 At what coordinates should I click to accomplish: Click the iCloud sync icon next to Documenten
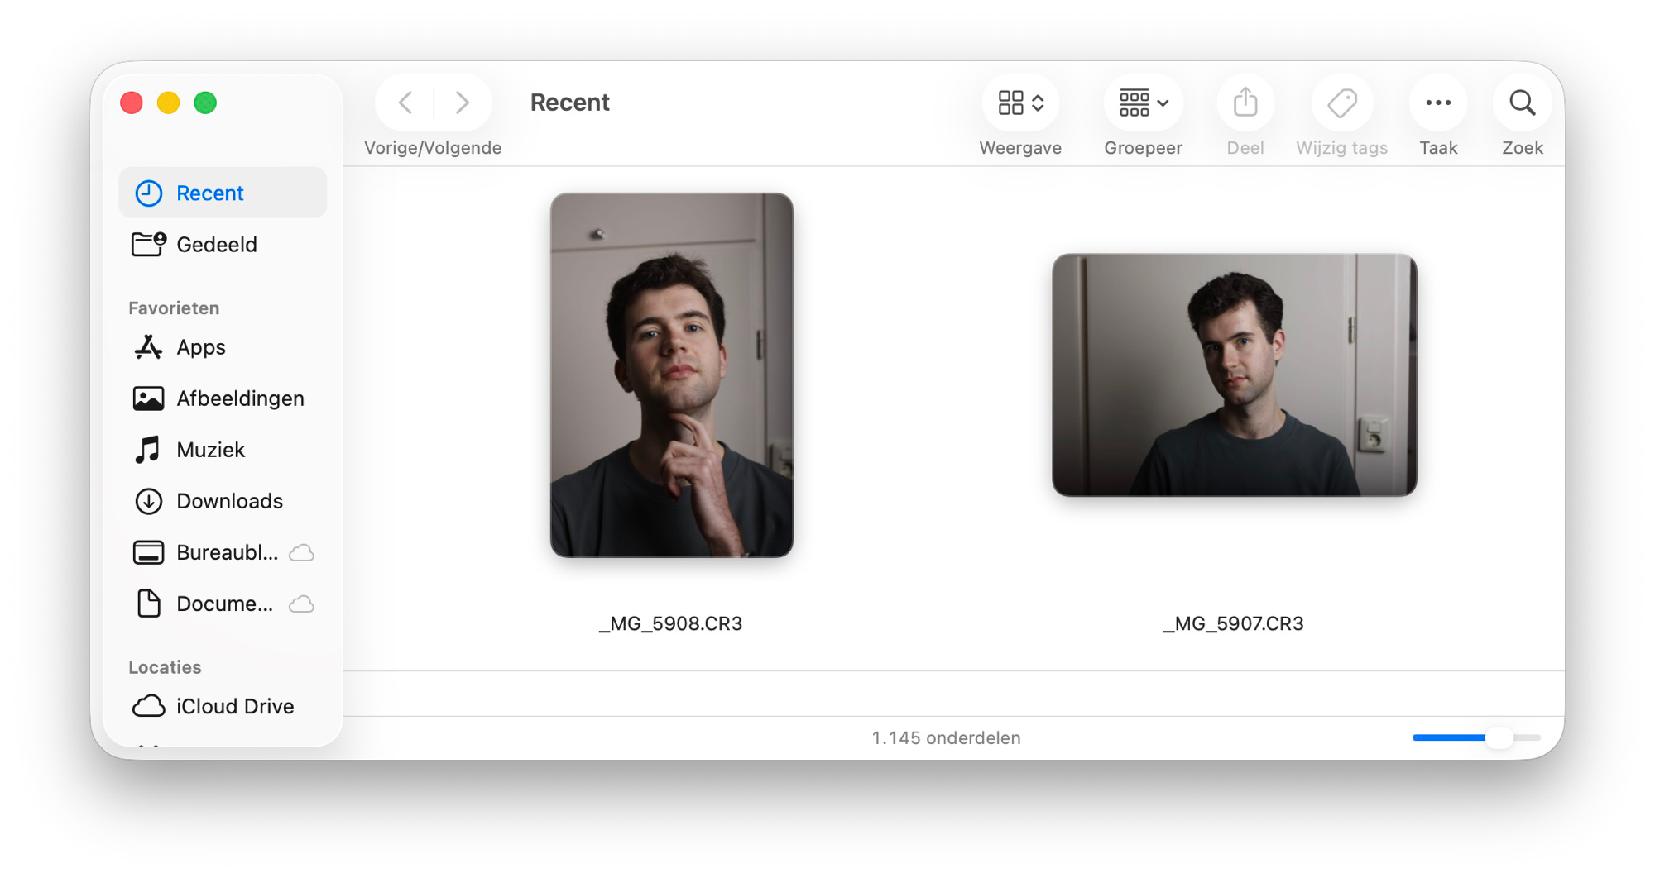coord(302,604)
